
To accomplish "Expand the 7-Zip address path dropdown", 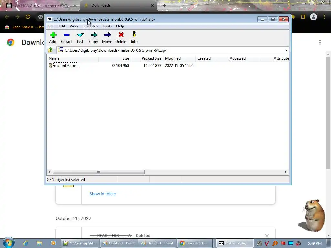I will pyautogui.click(x=286, y=50).
